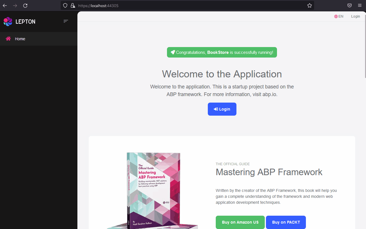Click the globe icon next to EN
This screenshot has height=229, width=366.
pos(336,16)
